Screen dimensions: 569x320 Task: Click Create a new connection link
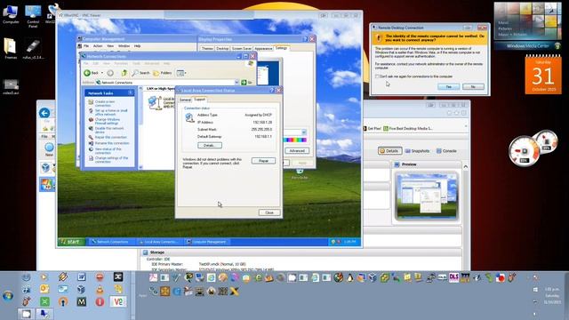tap(105, 103)
